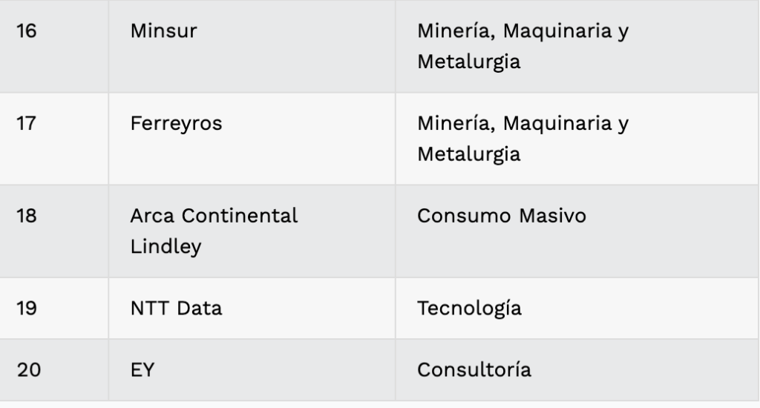Click Metalurgia text in row 16
The image size is (760, 408).
[469, 62]
